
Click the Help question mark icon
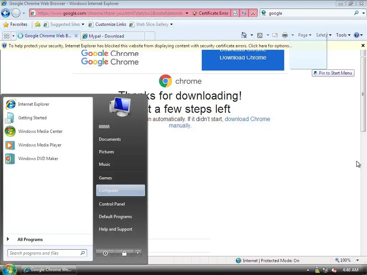click(357, 35)
